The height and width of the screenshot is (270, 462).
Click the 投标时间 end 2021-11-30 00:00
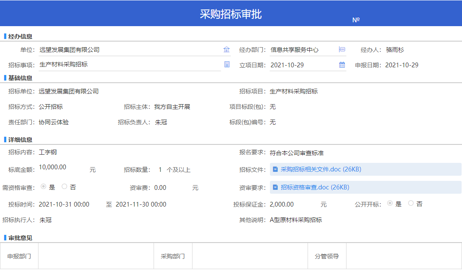click(x=141, y=204)
